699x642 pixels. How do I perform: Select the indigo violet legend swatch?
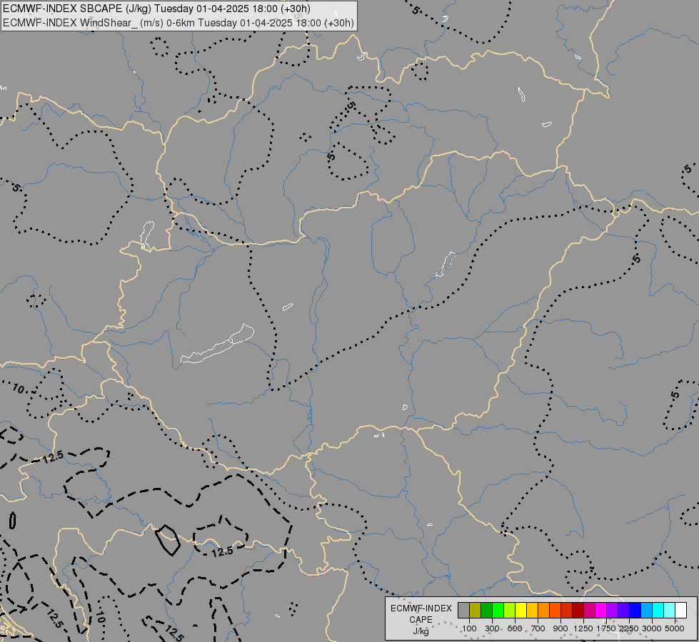(623, 610)
